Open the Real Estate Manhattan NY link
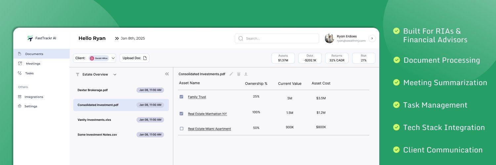Image resolution: width=496 pixels, height=165 pixels. pyautogui.click(x=207, y=114)
